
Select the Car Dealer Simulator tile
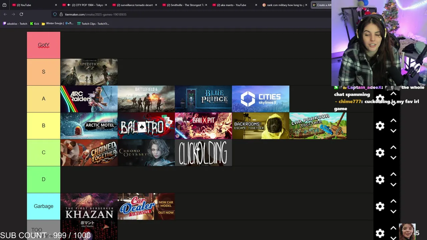click(x=146, y=206)
